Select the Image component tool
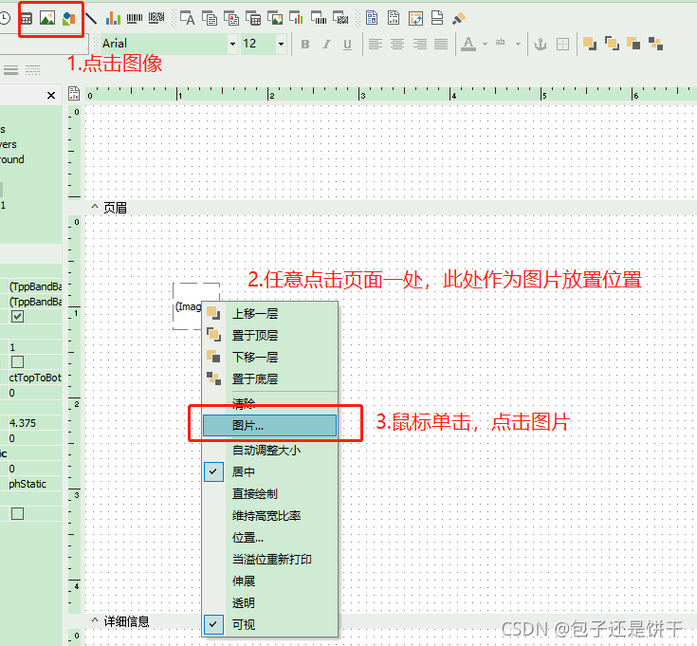 click(x=47, y=18)
